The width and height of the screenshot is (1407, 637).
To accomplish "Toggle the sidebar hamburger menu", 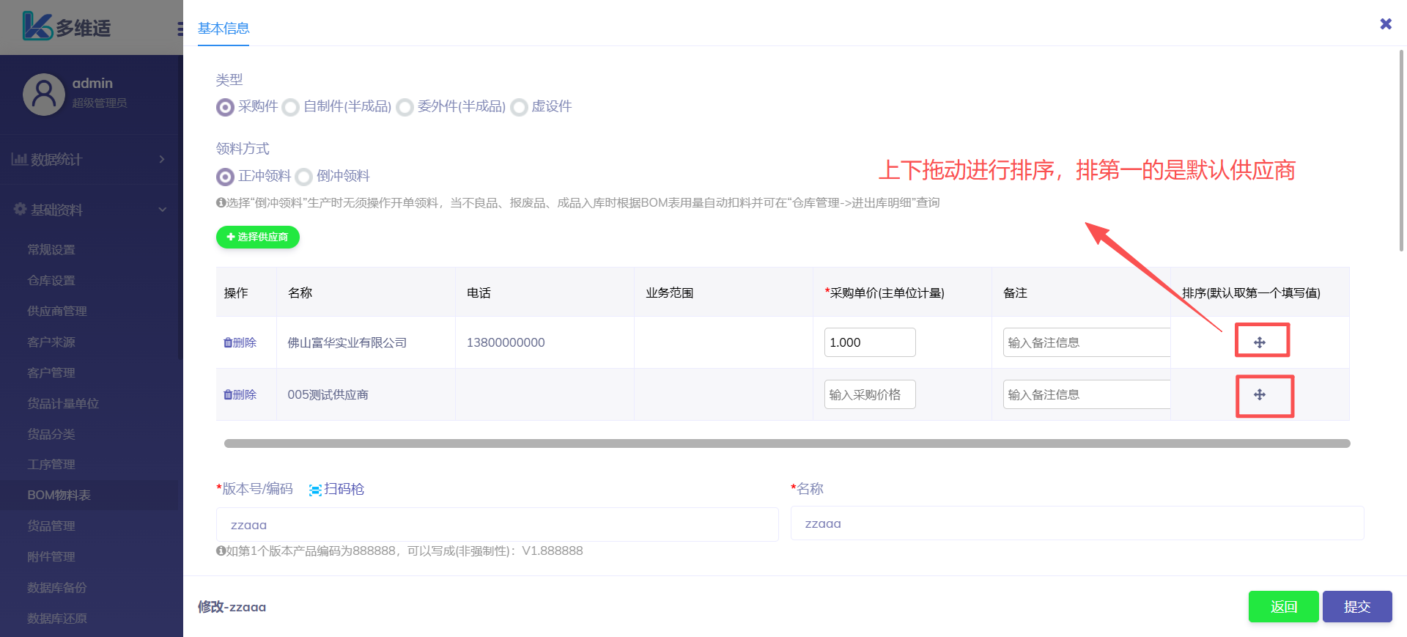I will pyautogui.click(x=180, y=29).
